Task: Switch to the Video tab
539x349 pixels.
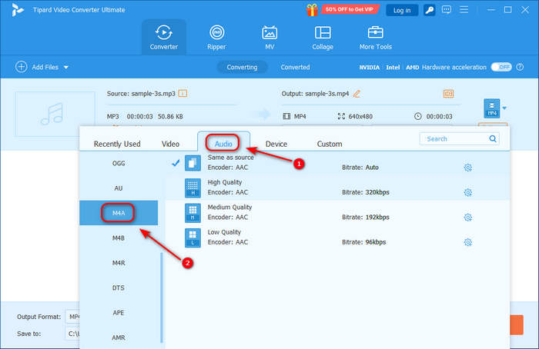Action: 170,144
